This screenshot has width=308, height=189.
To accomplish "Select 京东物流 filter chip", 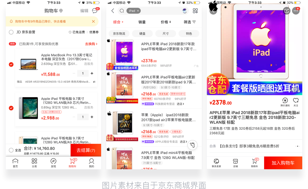I will pos(119,34).
